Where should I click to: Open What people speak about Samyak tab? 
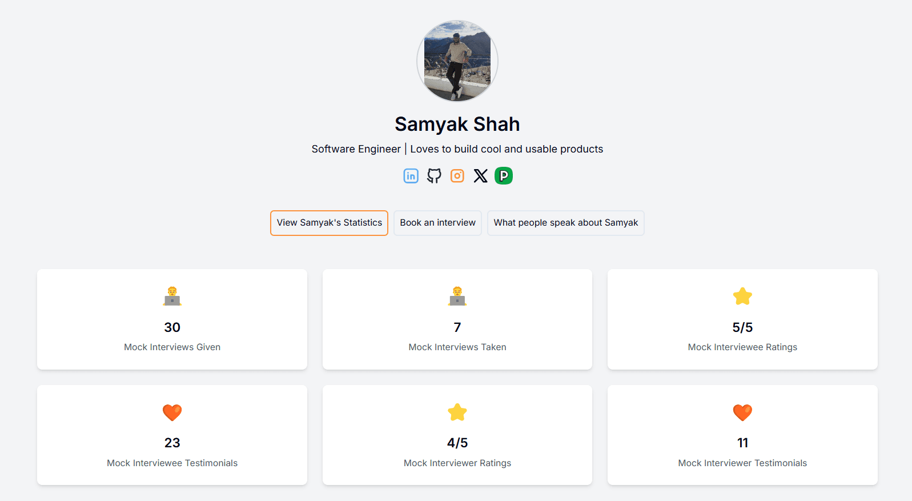[x=565, y=223]
